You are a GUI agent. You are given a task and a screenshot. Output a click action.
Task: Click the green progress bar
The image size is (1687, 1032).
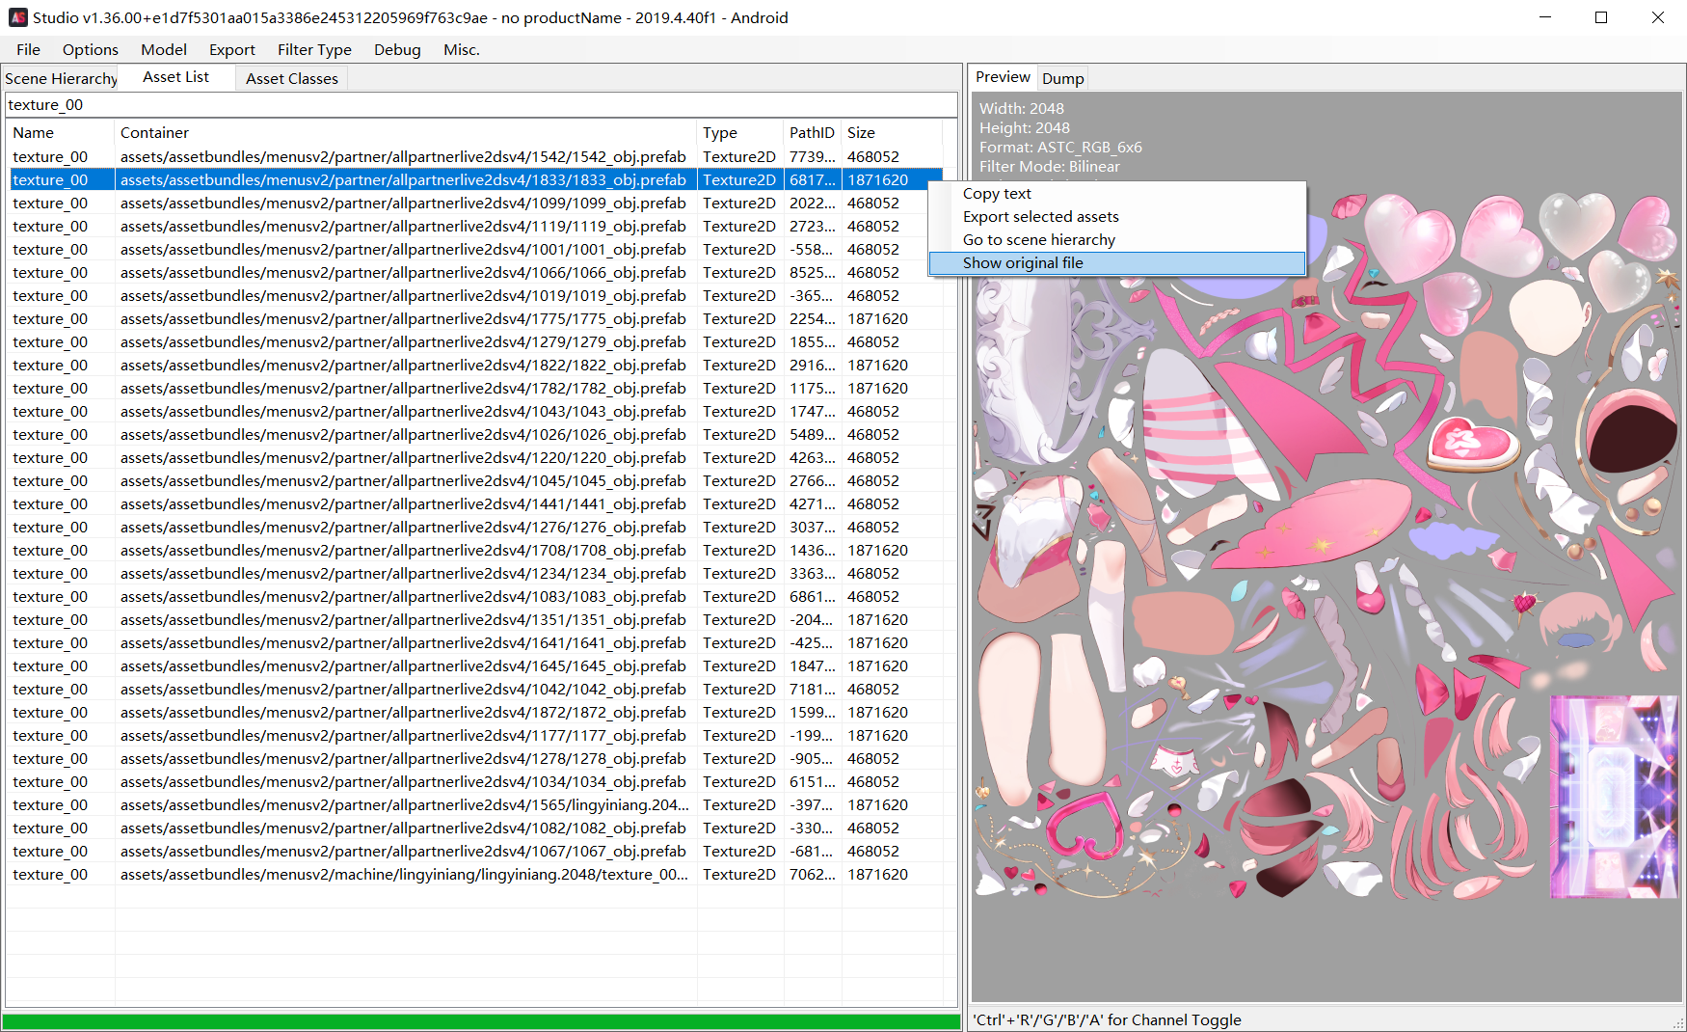pyautogui.click(x=481, y=1021)
